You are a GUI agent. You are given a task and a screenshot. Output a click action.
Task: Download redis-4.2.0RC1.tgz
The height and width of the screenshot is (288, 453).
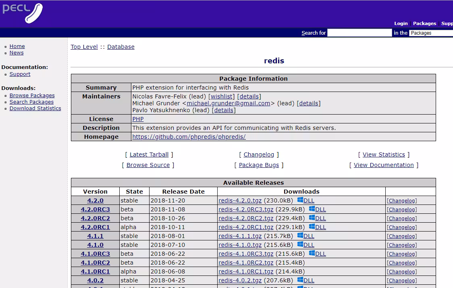246,227
